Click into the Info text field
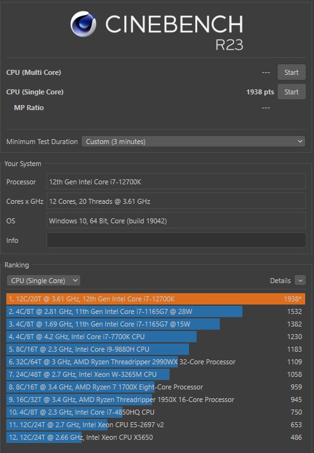Image resolution: width=314 pixels, height=453 pixels. pyautogui.click(x=176, y=240)
